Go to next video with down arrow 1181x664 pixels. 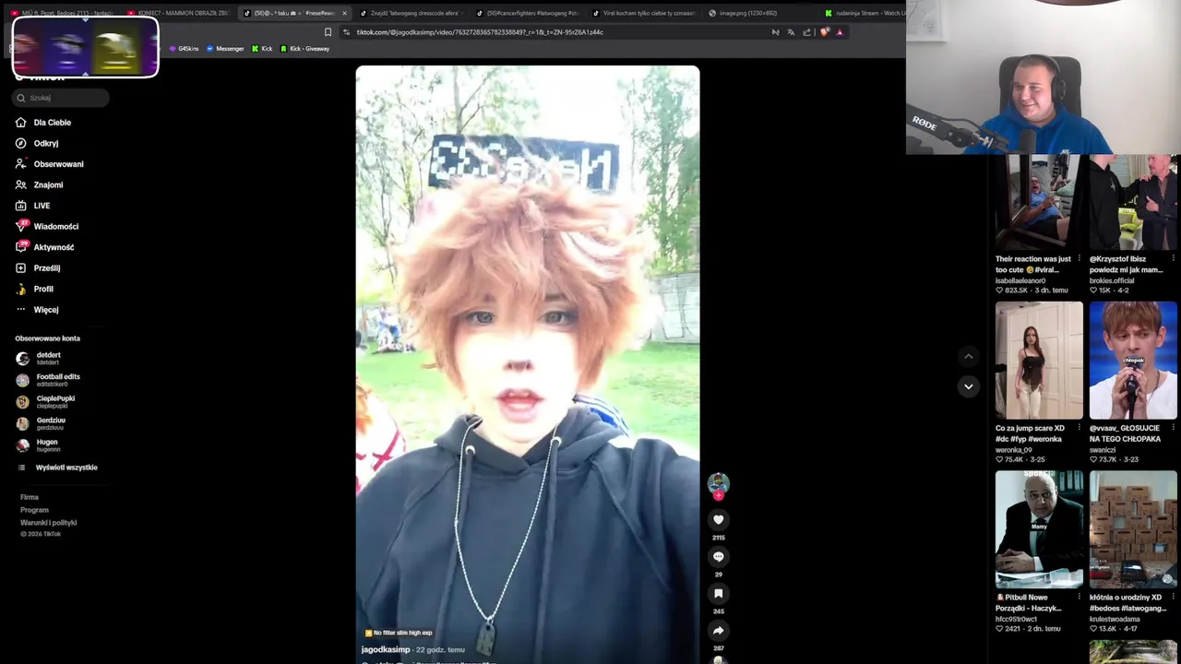pos(968,386)
